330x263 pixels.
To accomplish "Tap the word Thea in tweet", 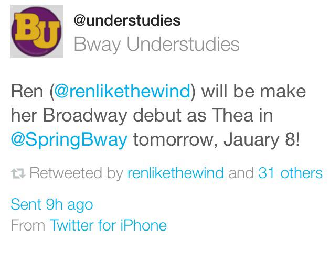I will 232,115.
